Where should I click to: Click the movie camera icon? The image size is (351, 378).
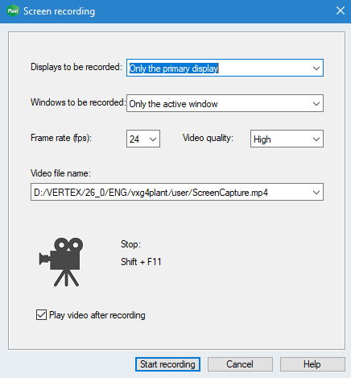[x=61, y=262]
